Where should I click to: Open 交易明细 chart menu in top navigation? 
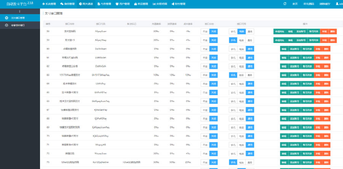point(160,4)
